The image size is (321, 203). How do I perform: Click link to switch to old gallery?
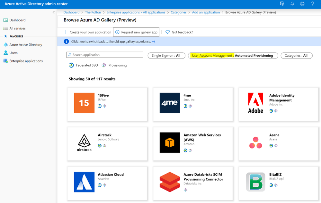click(x=111, y=42)
